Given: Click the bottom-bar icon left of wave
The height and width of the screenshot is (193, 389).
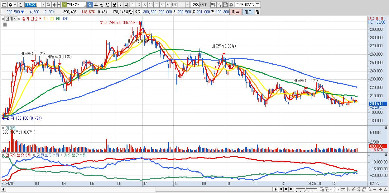Looking at the screenshot, I should 343,189.
